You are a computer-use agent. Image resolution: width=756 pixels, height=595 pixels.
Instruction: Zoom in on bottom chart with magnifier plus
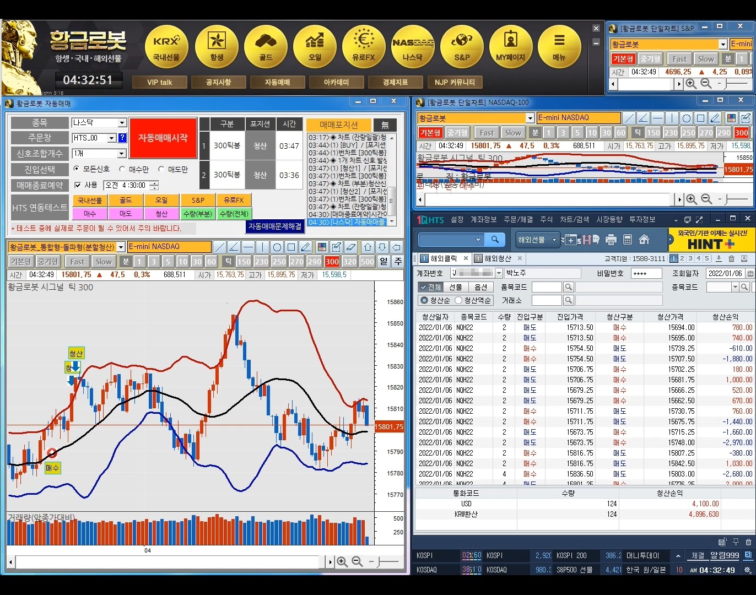tap(342, 561)
